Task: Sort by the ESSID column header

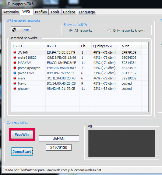Action: click(x=28, y=46)
